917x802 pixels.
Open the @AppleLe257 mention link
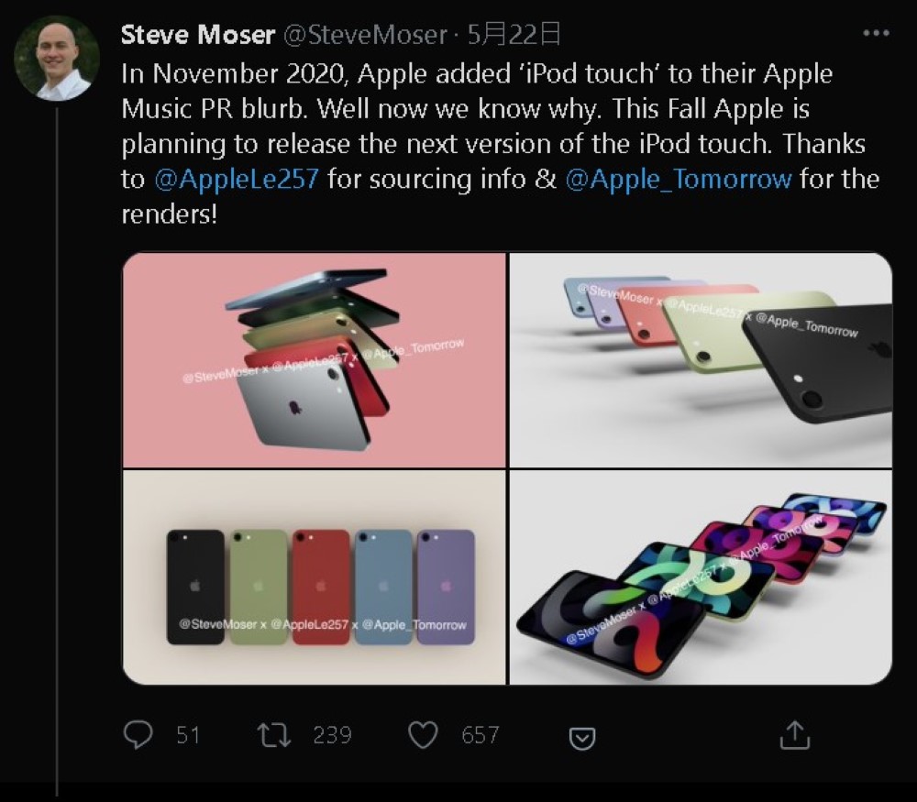click(237, 179)
